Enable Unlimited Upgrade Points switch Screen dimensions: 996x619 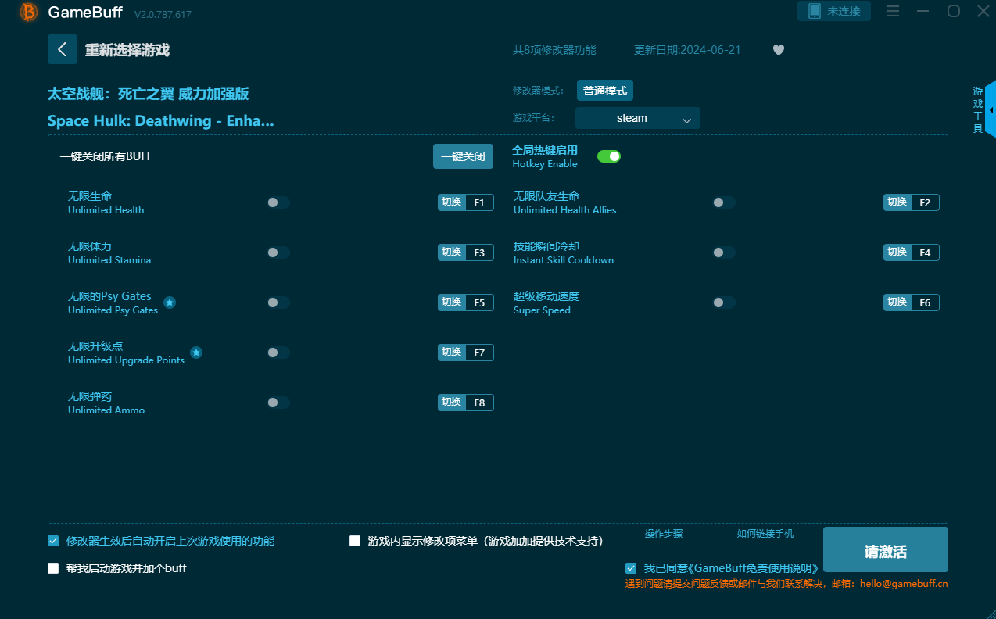pyautogui.click(x=278, y=352)
